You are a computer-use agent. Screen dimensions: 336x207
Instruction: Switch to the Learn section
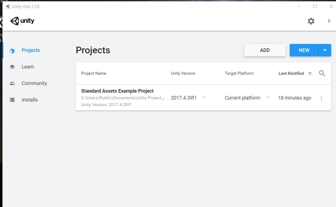click(x=28, y=67)
